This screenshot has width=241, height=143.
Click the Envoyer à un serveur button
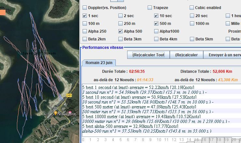(x=222, y=55)
